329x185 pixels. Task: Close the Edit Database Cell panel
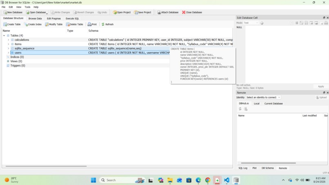[x=327, y=18]
